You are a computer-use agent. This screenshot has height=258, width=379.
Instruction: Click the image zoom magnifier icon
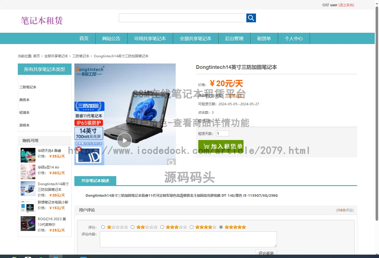point(171,162)
